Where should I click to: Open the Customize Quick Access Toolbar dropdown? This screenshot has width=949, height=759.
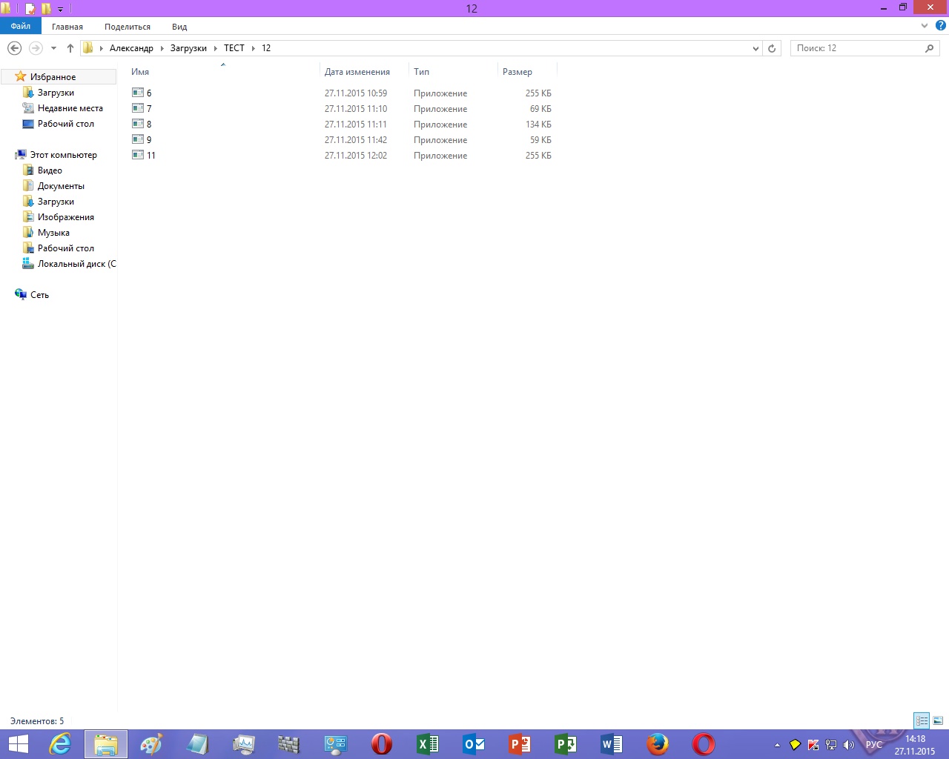[x=61, y=10]
